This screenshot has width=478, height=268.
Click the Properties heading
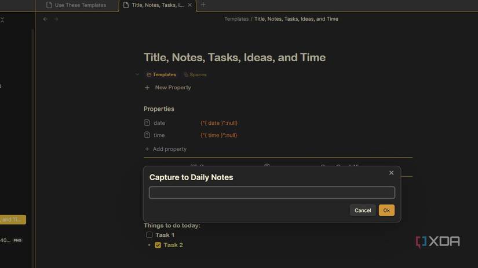pyautogui.click(x=159, y=109)
